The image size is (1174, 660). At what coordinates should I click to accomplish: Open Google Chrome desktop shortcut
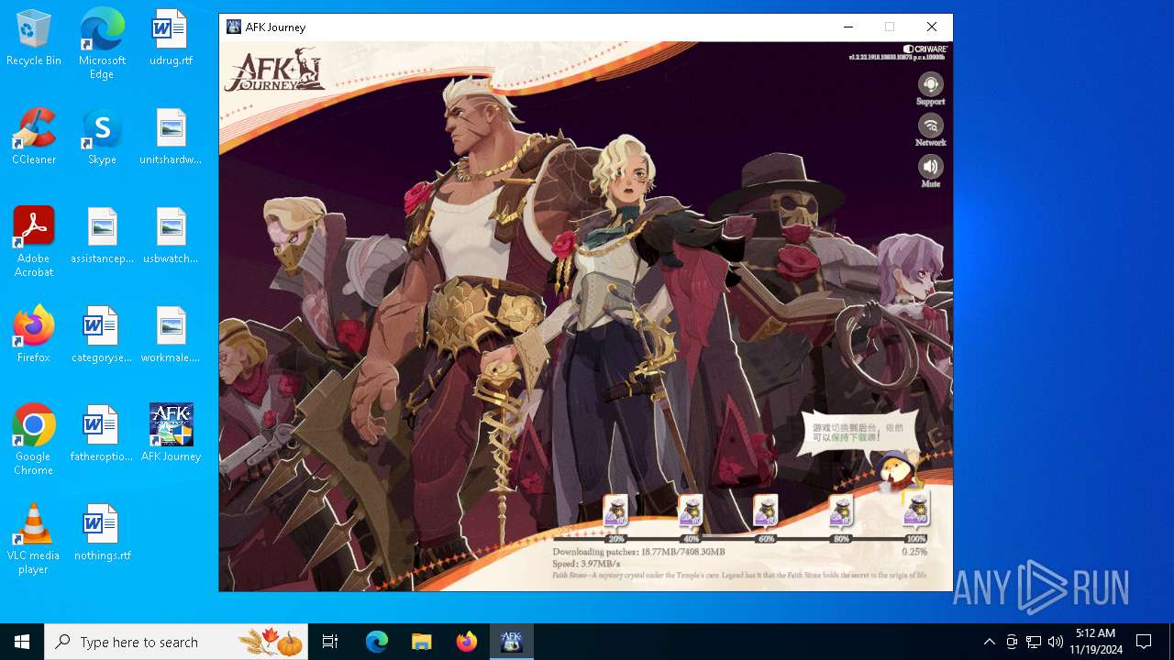pos(34,440)
